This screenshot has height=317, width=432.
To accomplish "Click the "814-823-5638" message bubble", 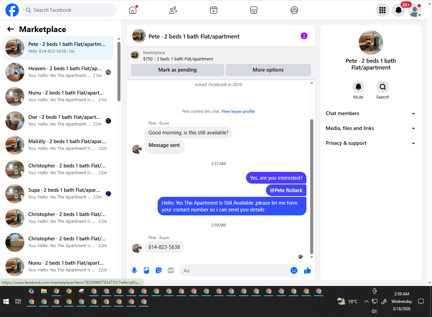I will coord(164,247).
